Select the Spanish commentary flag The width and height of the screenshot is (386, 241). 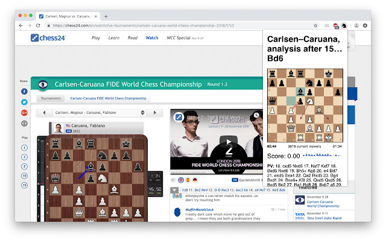pos(188,180)
